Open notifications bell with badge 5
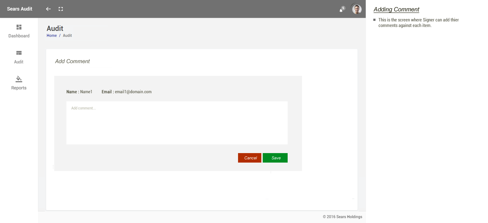This screenshot has height=223, width=488. (342, 9)
